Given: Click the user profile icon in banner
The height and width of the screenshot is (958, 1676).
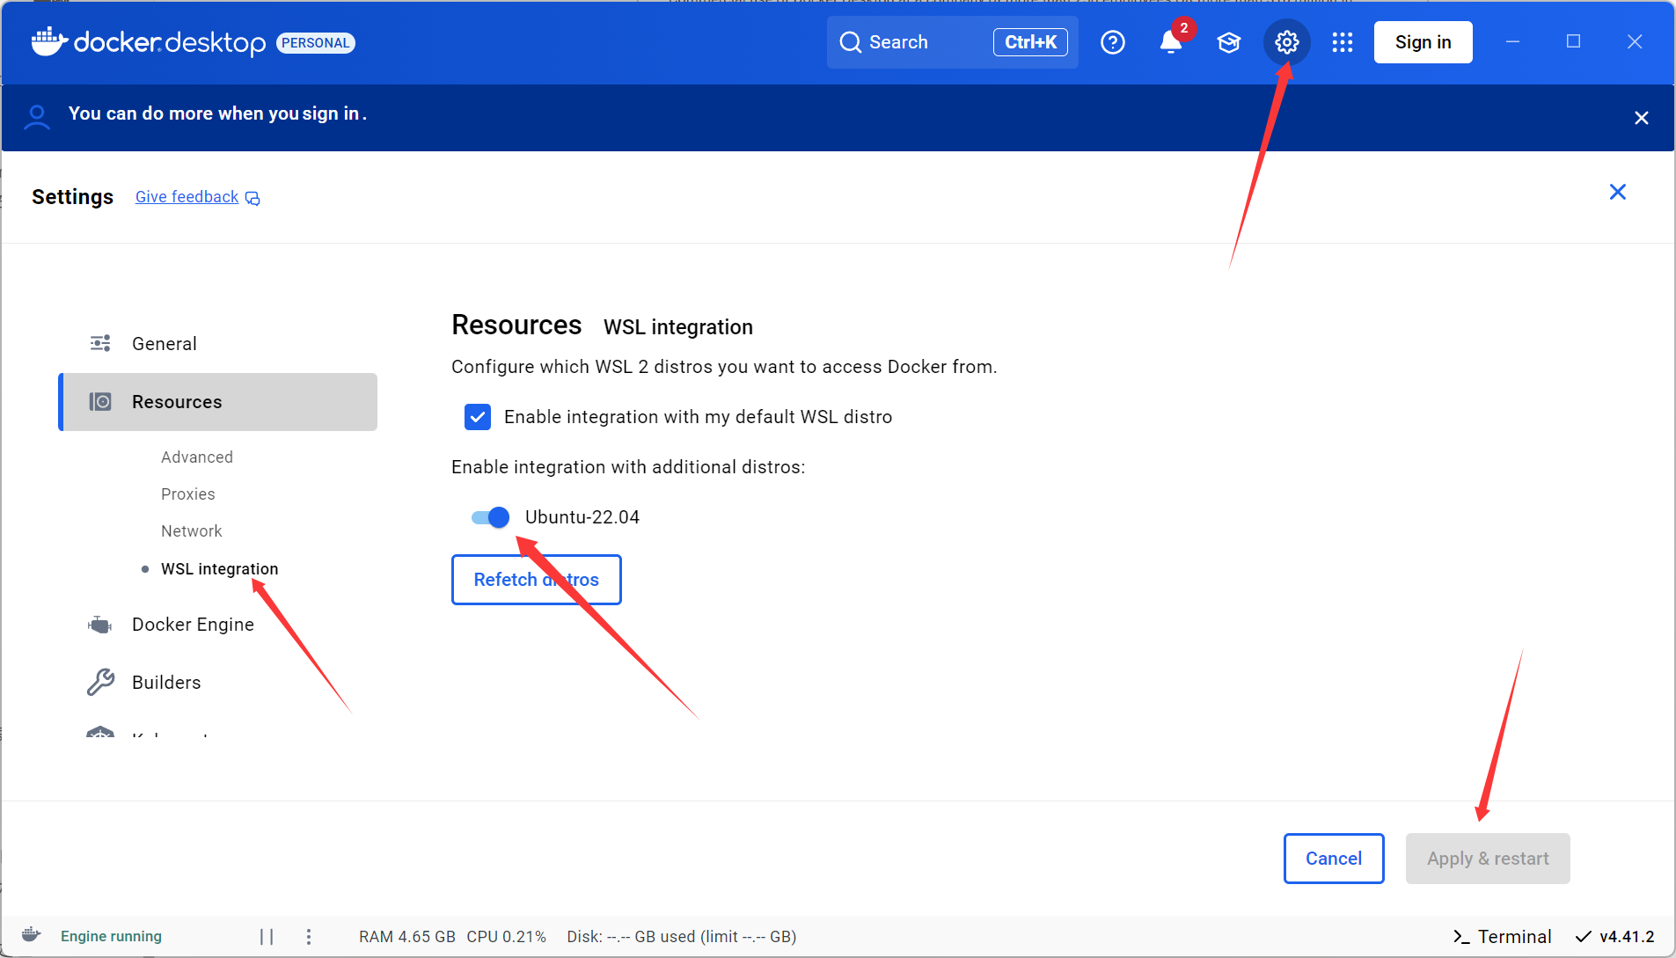Looking at the screenshot, I should pos(37,117).
